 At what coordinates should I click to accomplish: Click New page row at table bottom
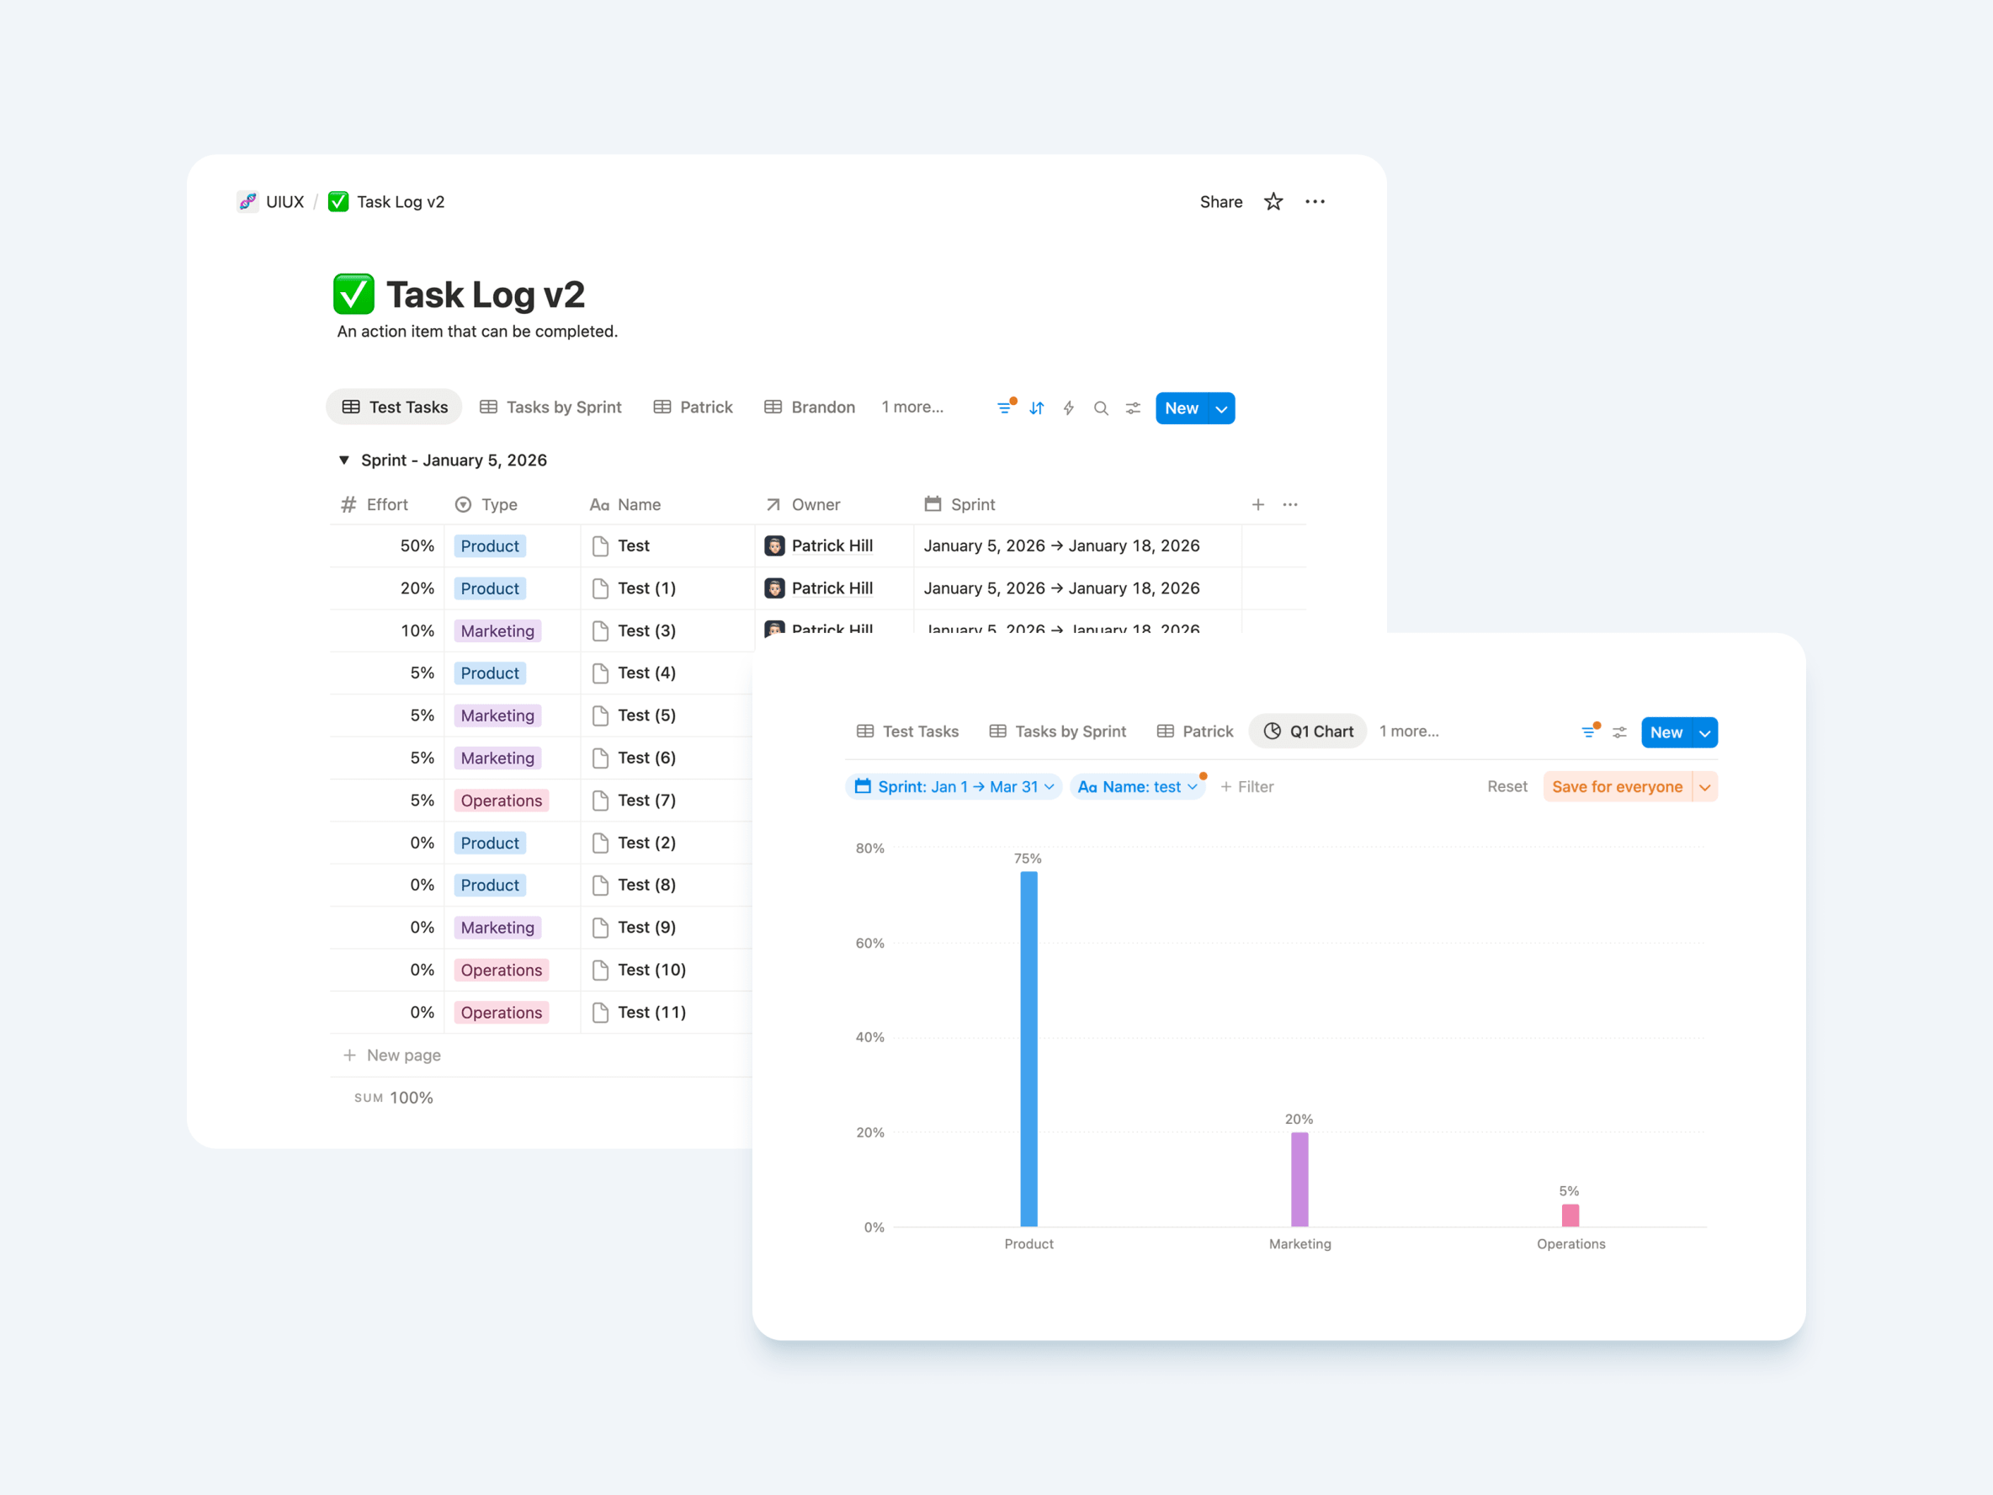tap(403, 1056)
